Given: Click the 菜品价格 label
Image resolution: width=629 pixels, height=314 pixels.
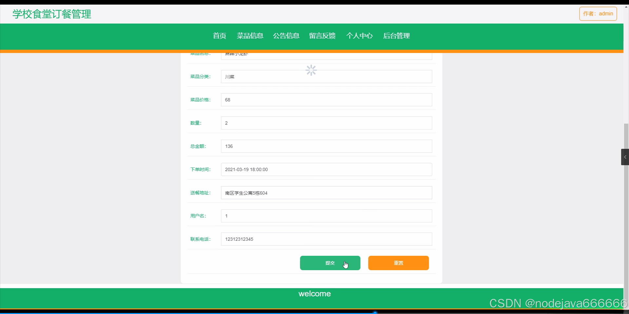Looking at the screenshot, I should (x=200, y=100).
